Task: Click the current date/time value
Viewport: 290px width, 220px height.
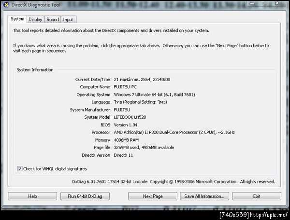Action: click(142, 80)
